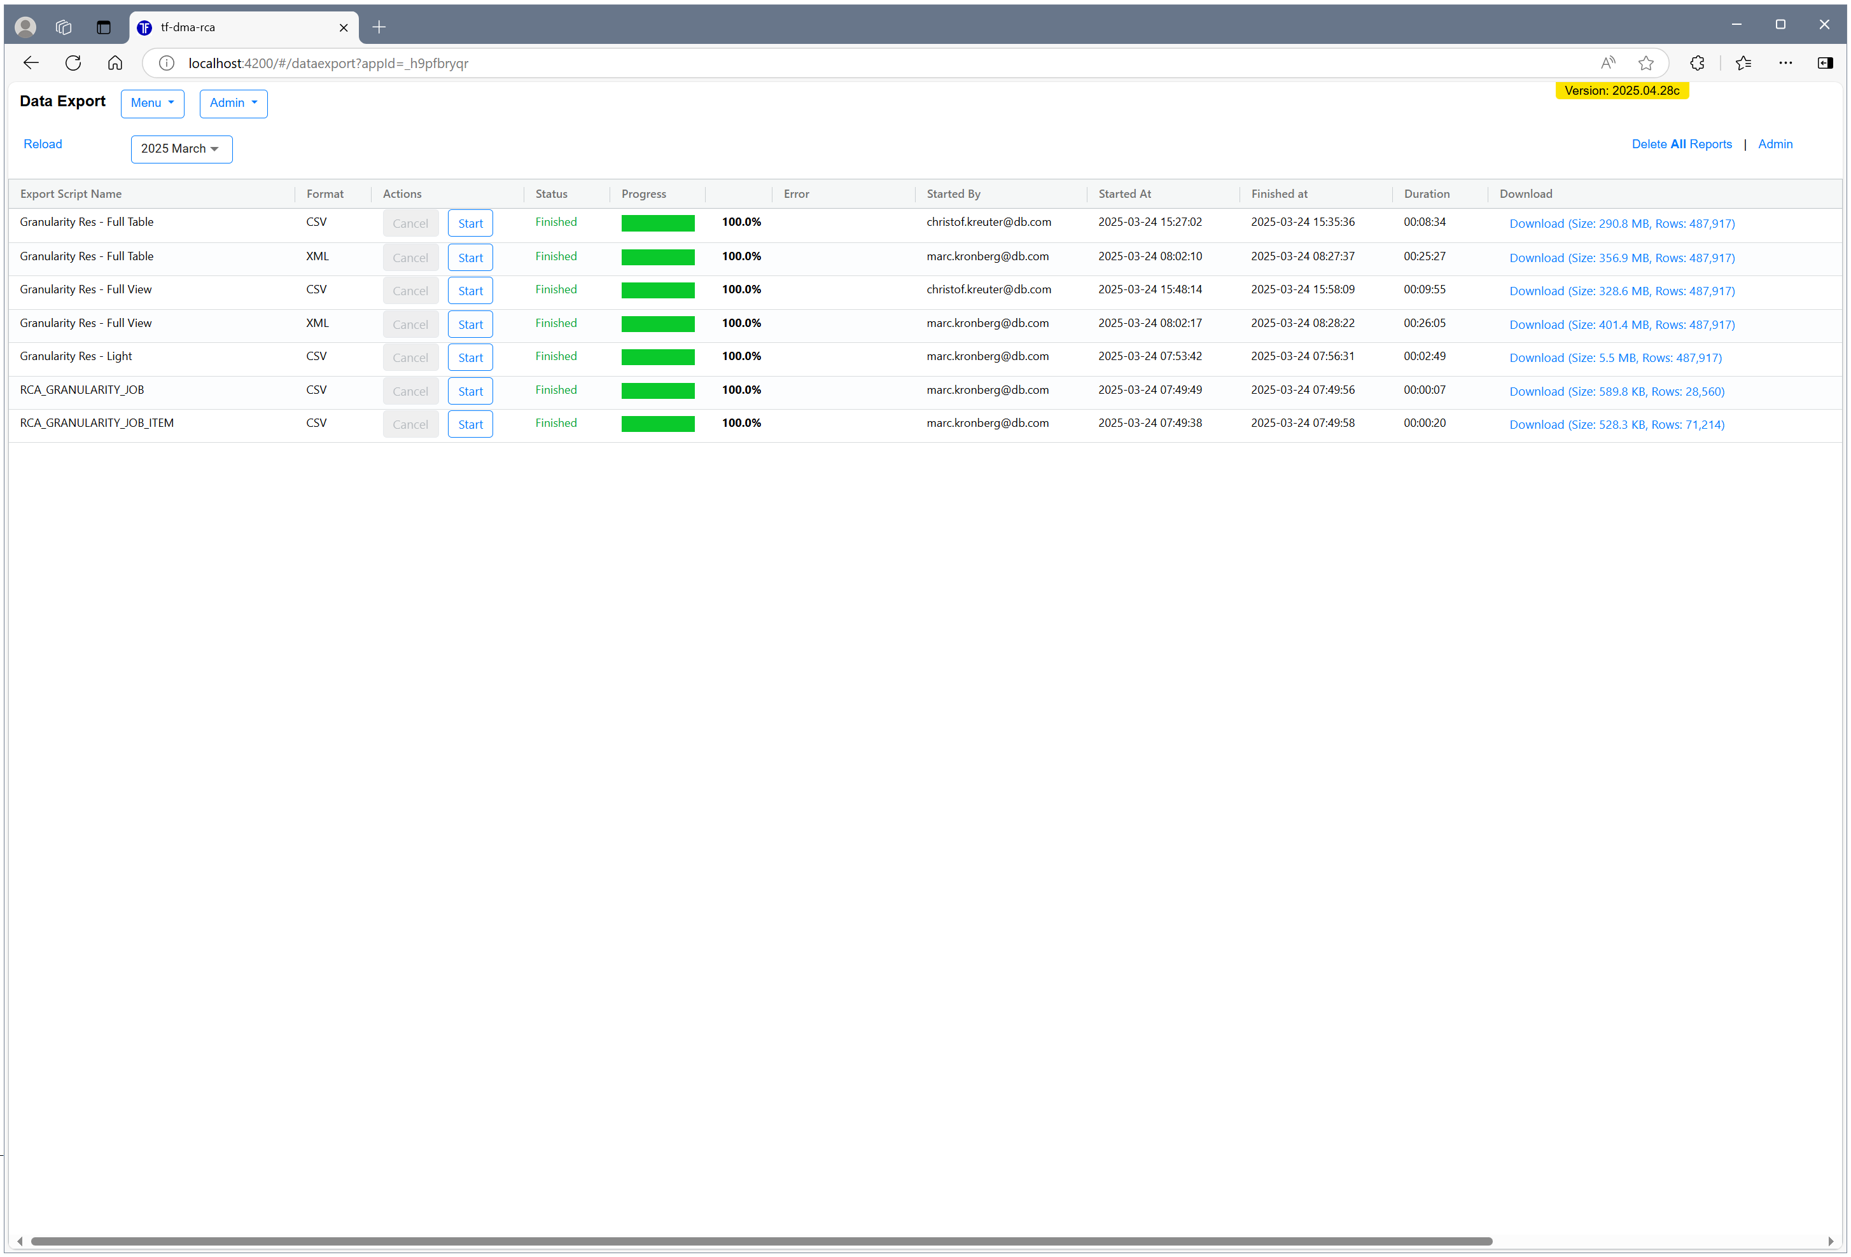Expand the Menu dropdown
This screenshot has width=1851, height=1257.
[152, 104]
